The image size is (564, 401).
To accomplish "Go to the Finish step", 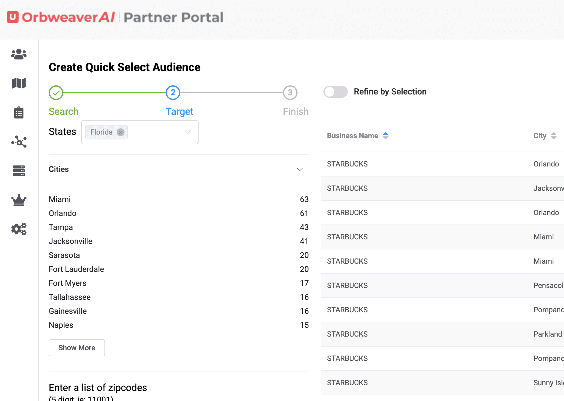I will pos(290,93).
